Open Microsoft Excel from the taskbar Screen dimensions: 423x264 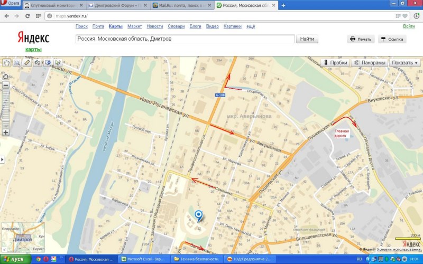143,259
